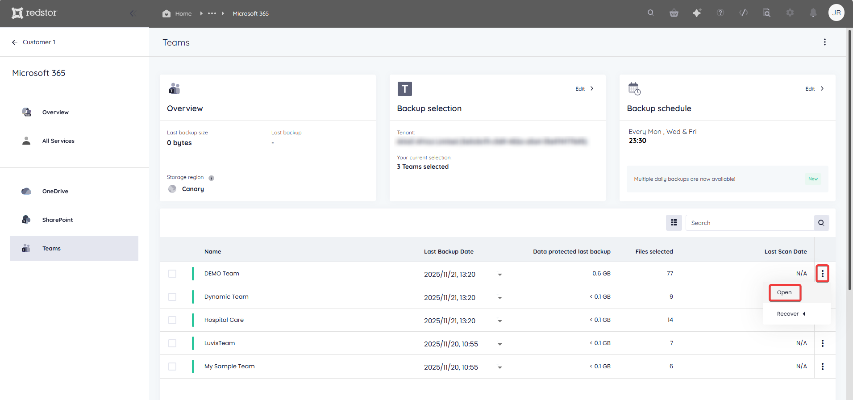853x400 pixels.
Task: Click the multiple daily backups banner
Action: (728, 179)
